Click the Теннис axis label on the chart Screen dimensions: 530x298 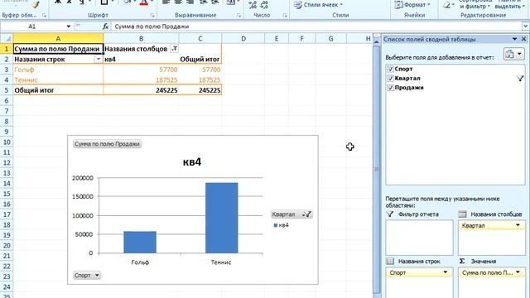pos(221,262)
